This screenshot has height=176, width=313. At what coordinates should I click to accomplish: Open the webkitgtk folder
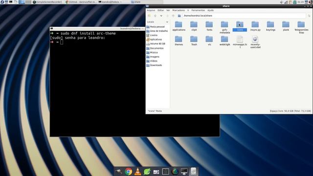(x=224, y=41)
